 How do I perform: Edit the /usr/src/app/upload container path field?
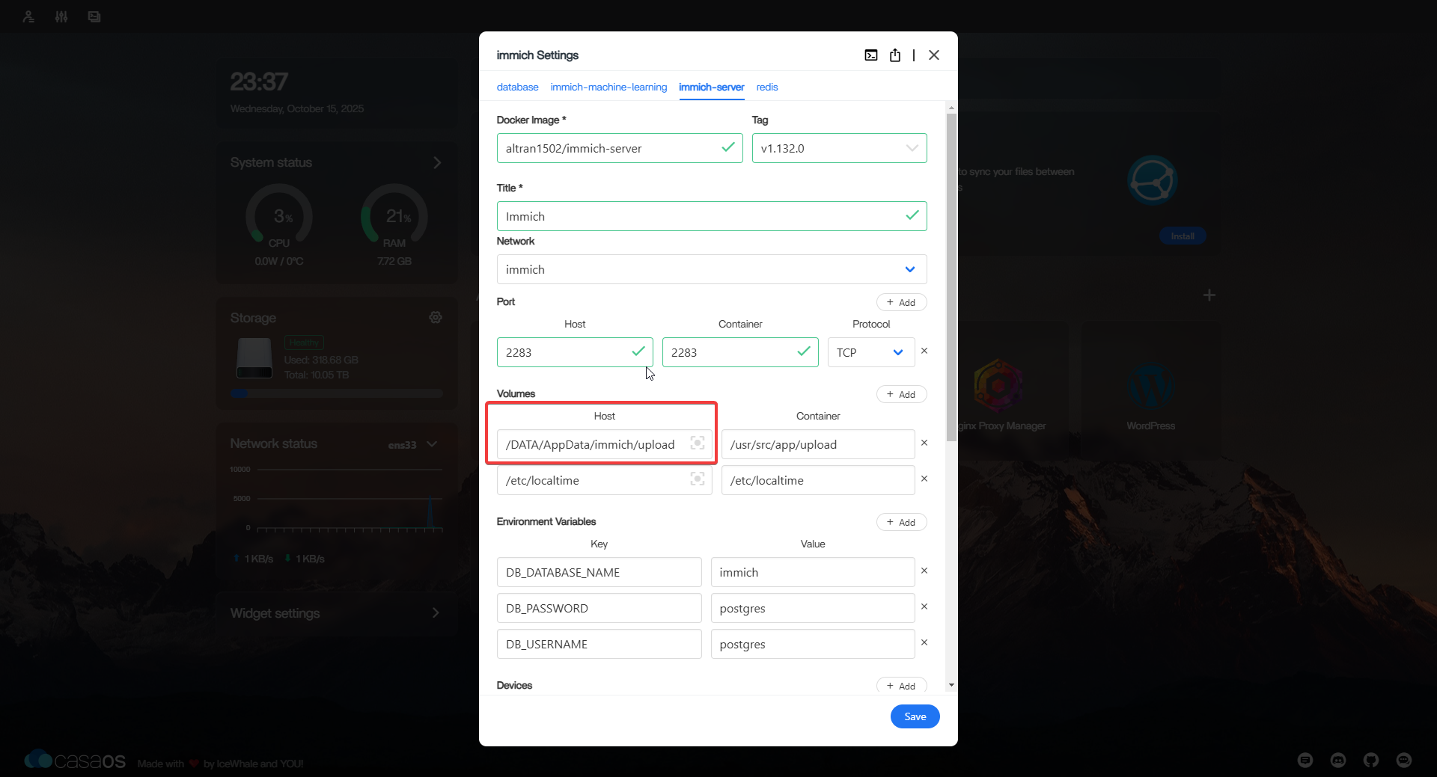coord(818,444)
